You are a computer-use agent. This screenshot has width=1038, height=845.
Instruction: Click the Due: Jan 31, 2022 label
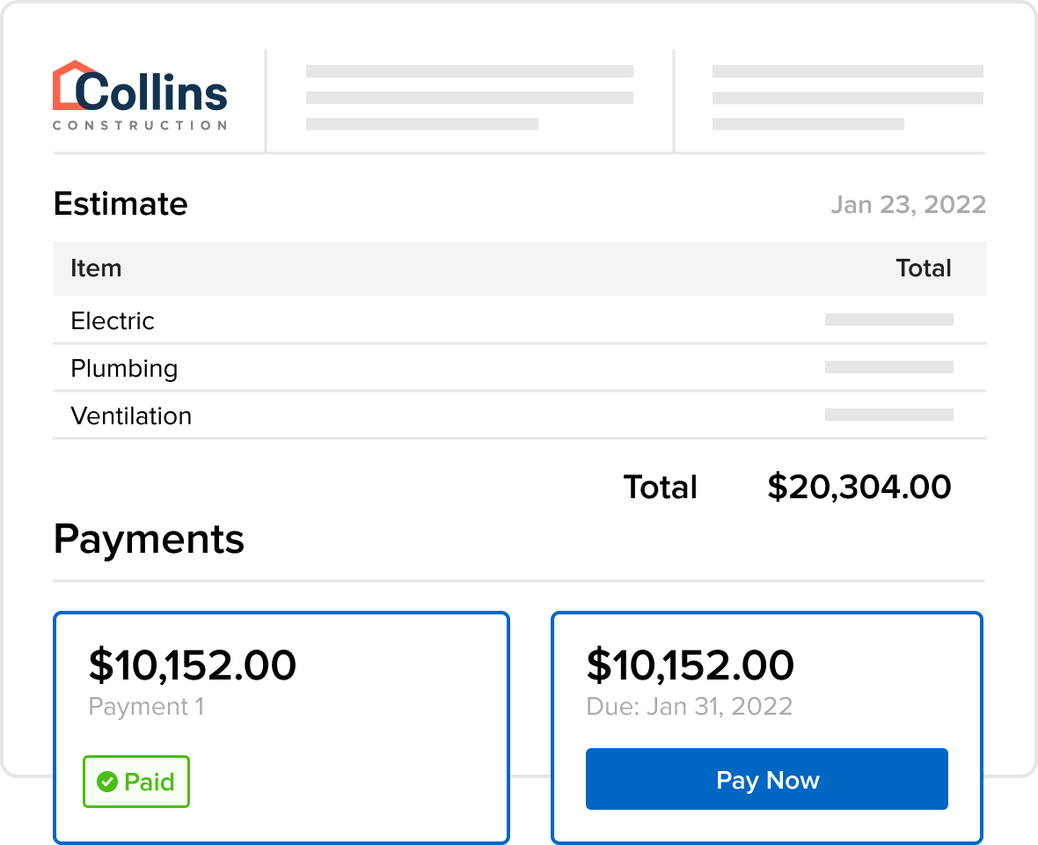click(689, 706)
